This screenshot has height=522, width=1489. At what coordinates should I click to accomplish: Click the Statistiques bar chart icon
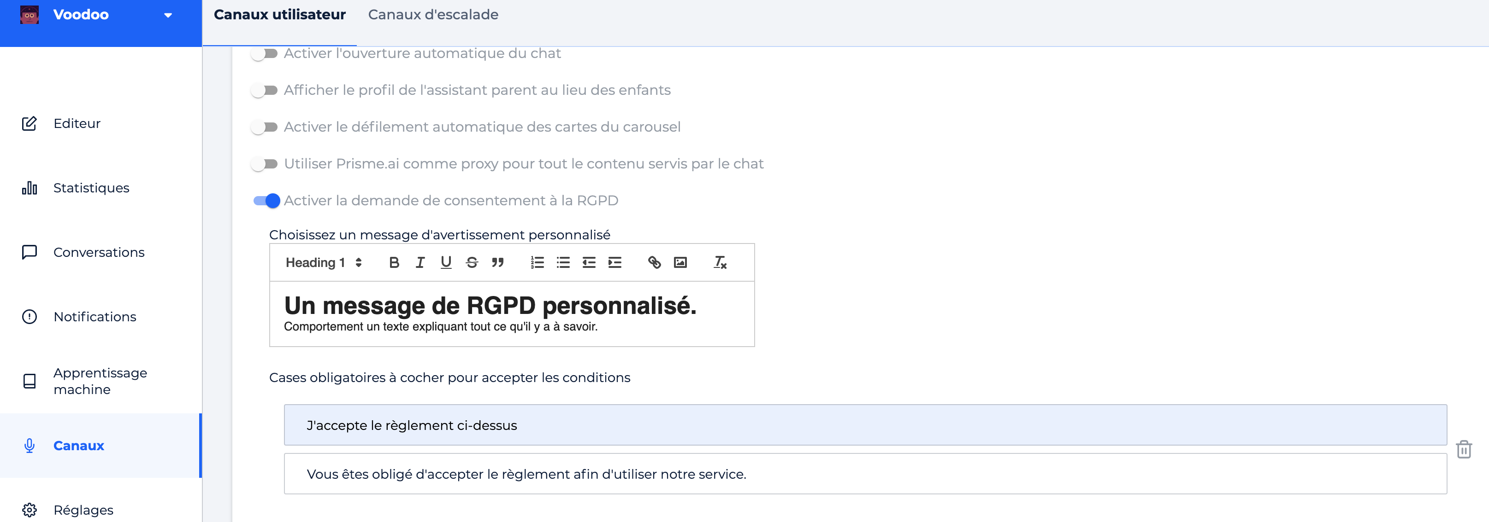coord(30,188)
